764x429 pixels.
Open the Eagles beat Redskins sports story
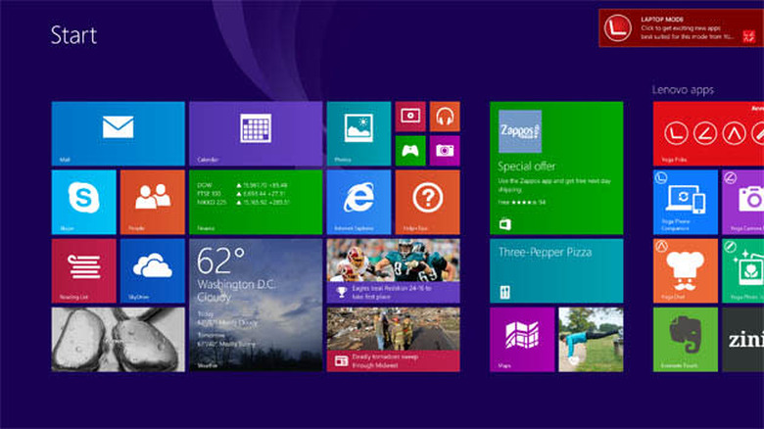coord(393,270)
